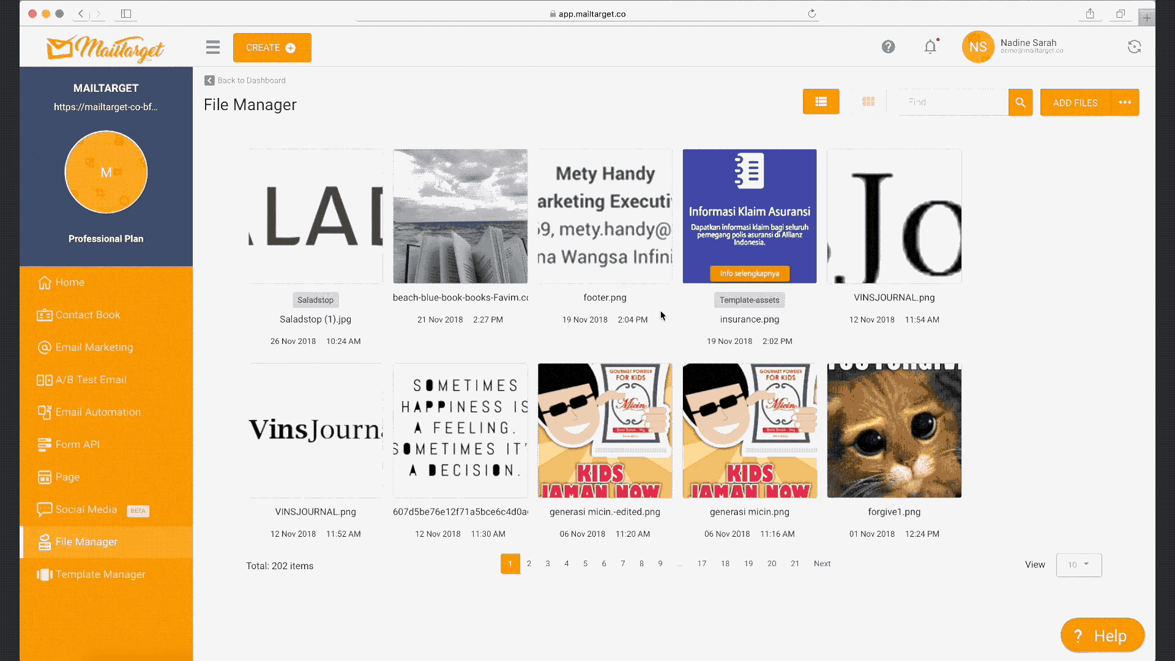The image size is (1175, 661).
Task: Click the Back to Dashboard arrow icon
Action: [209, 80]
